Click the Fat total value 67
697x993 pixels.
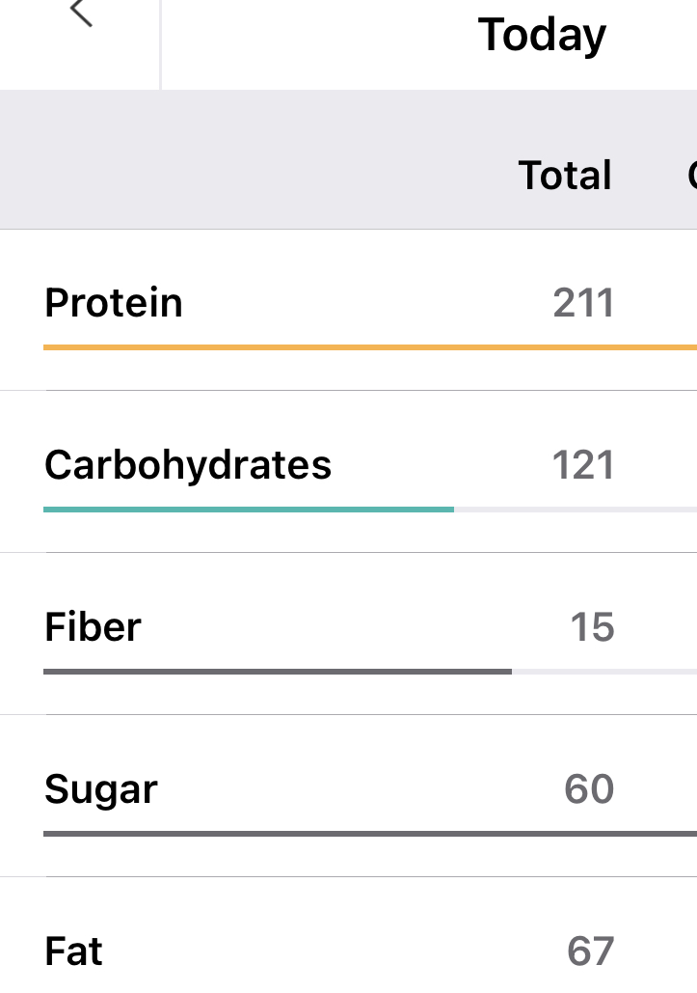coord(590,952)
